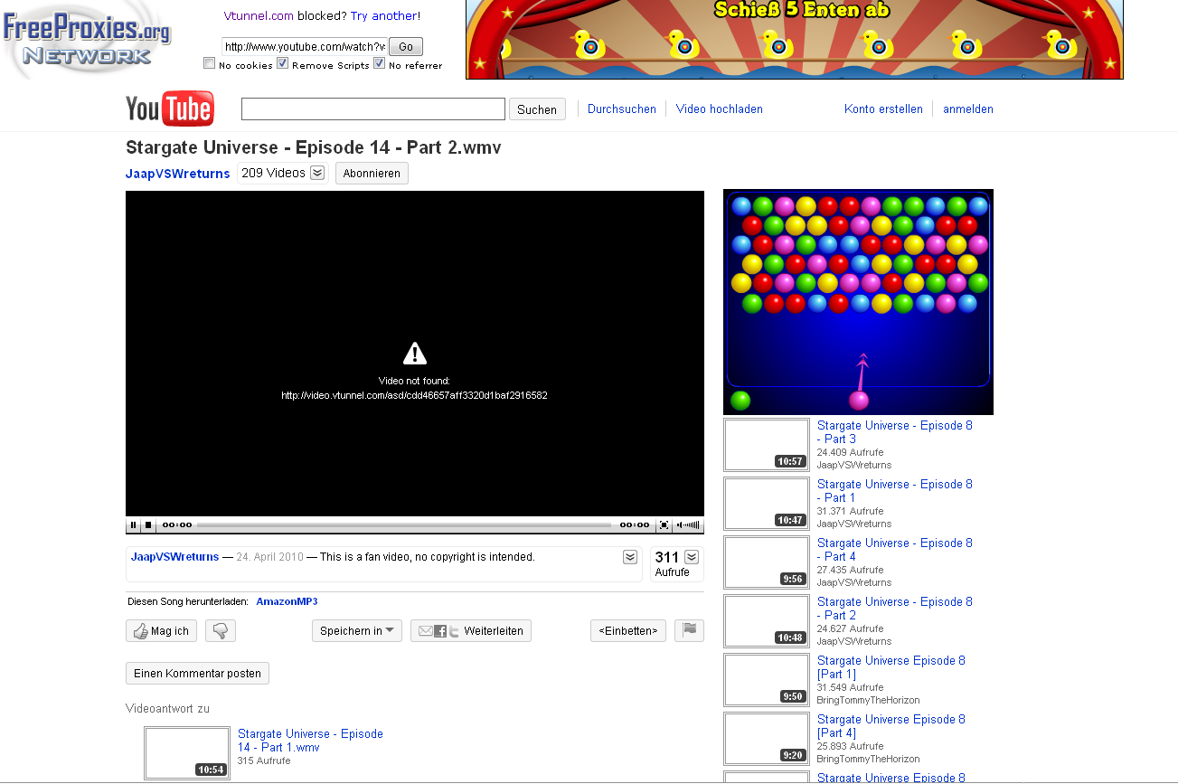1178x784 pixels.
Task: Uncheck the No referrer checkbox
Action: pyautogui.click(x=380, y=63)
